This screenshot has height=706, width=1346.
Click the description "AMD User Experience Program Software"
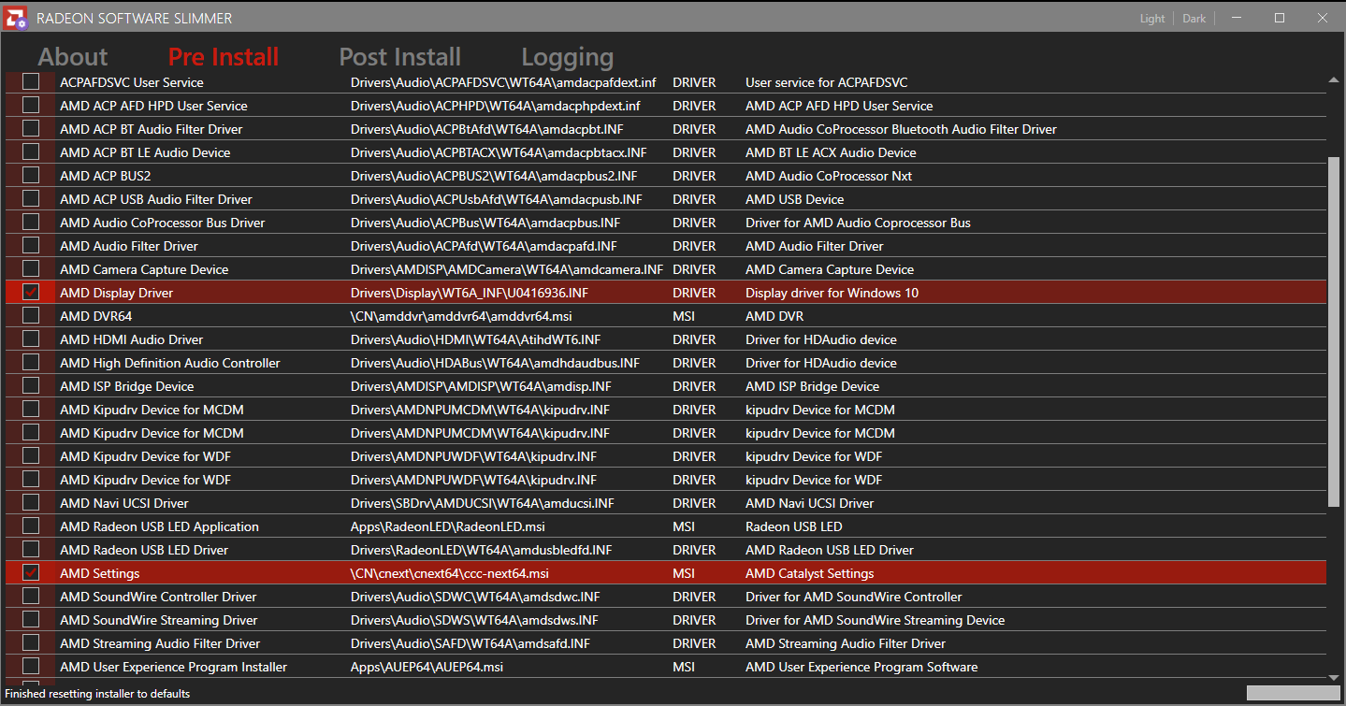pyautogui.click(x=861, y=667)
